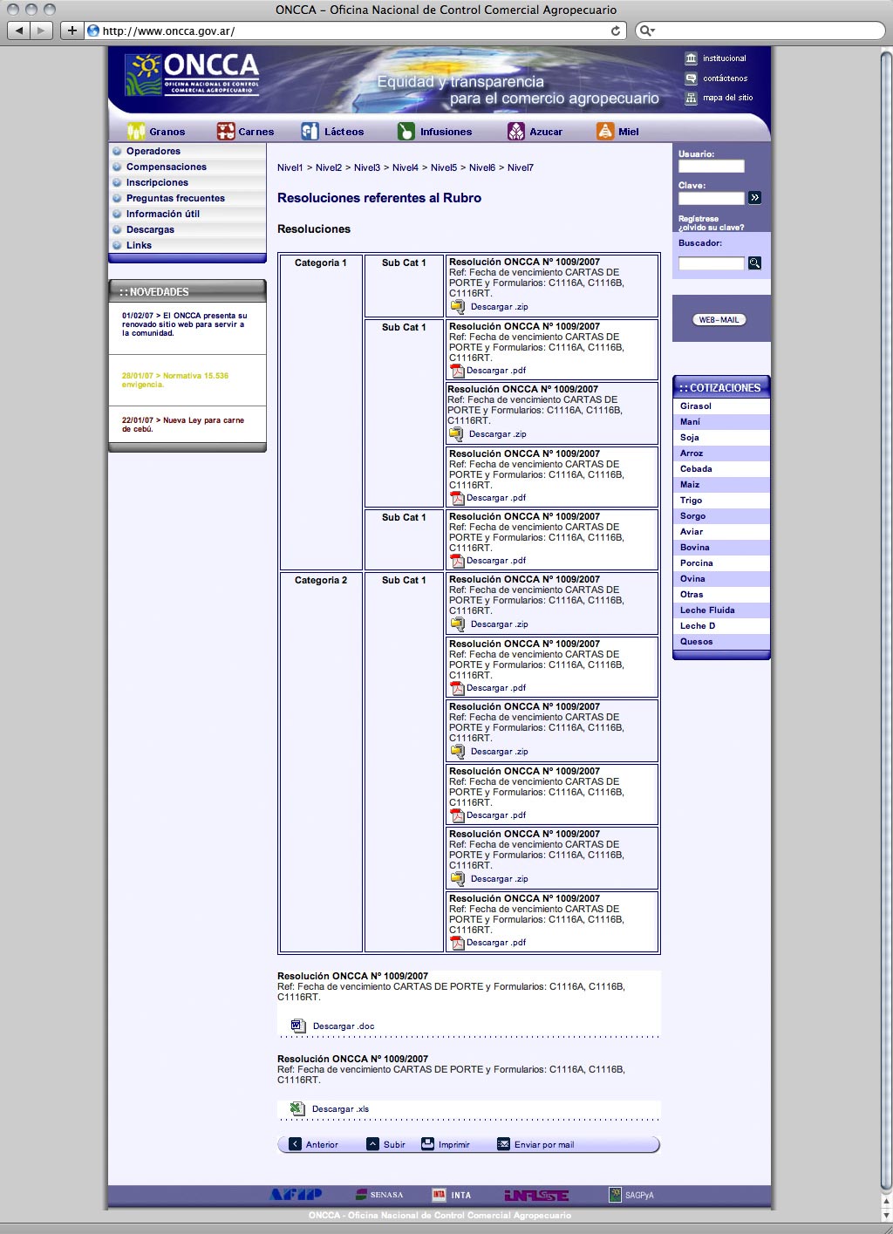Open news item about Normativa 15.536
Image resolution: width=893 pixels, height=1234 pixels.
(x=175, y=380)
